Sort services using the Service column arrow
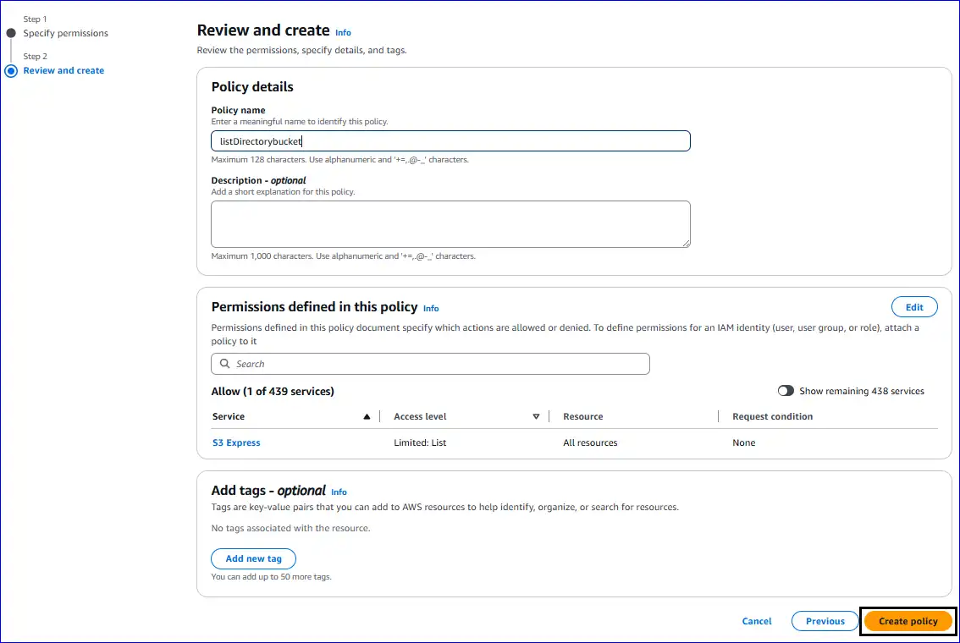This screenshot has height=643, width=960. (x=367, y=416)
